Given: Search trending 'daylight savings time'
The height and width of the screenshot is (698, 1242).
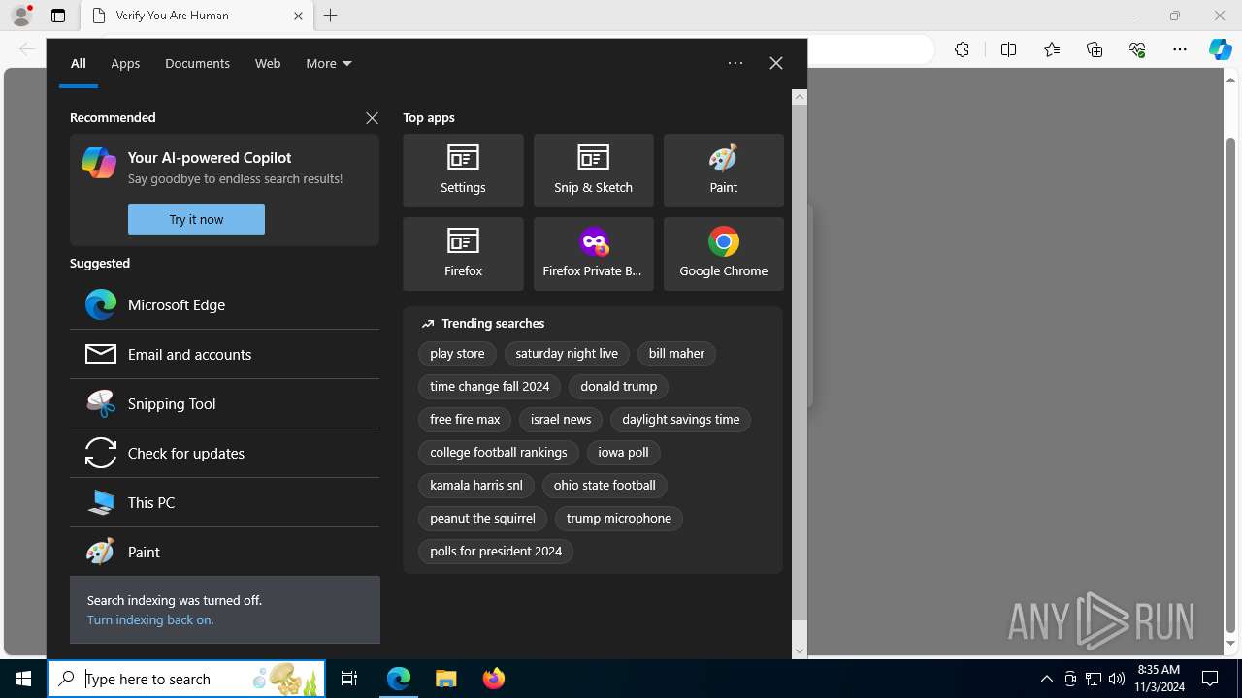Looking at the screenshot, I should click(x=680, y=420).
